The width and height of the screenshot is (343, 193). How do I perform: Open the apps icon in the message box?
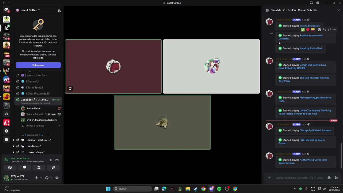(x=336, y=178)
